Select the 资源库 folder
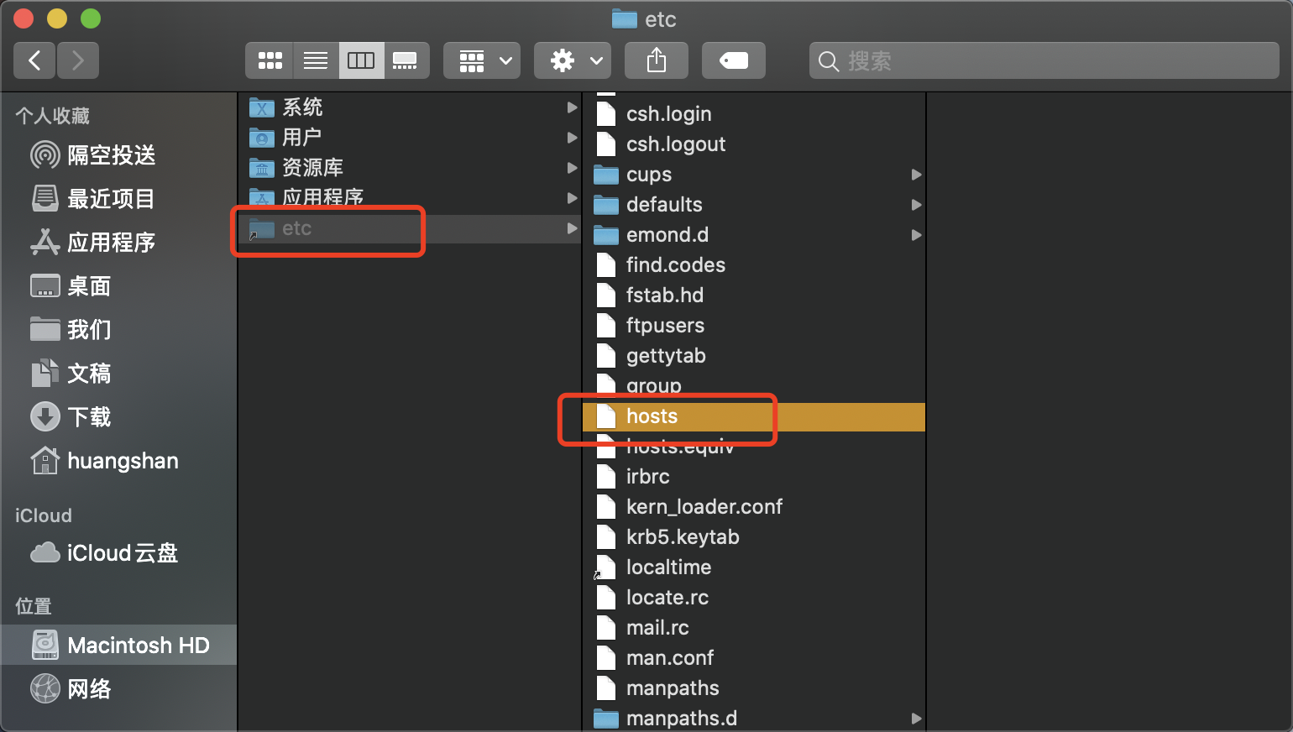Image resolution: width=1293 pixels, height=732 pixels. [x=410, y=168]
